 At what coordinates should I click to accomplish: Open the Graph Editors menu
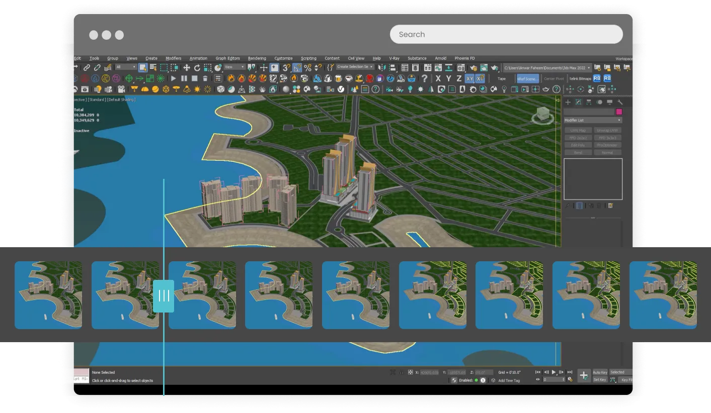227,58
